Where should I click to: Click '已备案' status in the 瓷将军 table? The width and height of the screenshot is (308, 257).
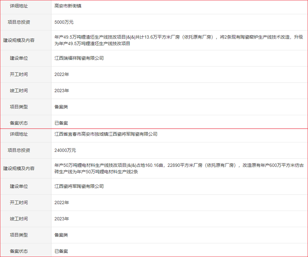[x=61, y=251]
